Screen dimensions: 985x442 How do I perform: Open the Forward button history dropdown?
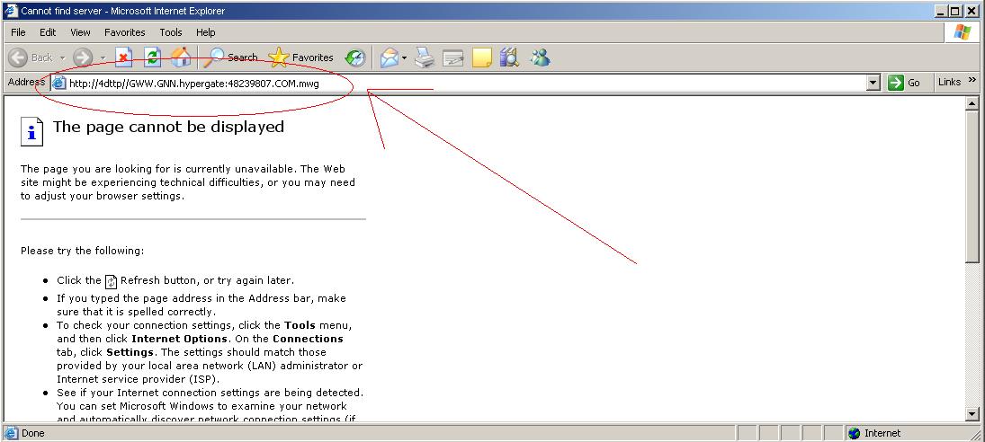(x=103, y=57)
